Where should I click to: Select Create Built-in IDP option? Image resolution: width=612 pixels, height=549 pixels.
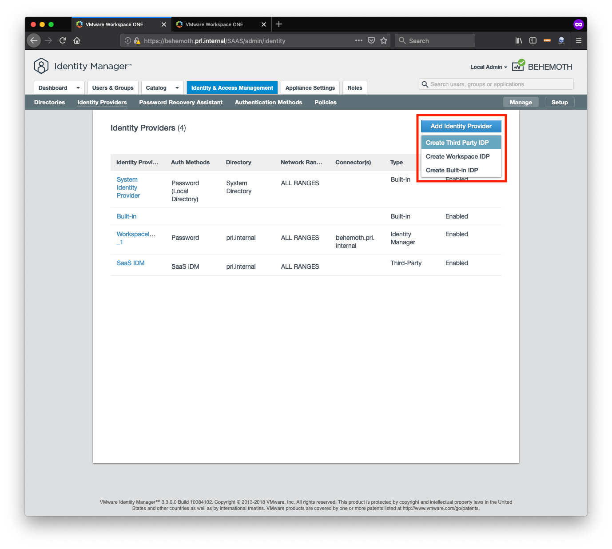(x=461, y=170)
